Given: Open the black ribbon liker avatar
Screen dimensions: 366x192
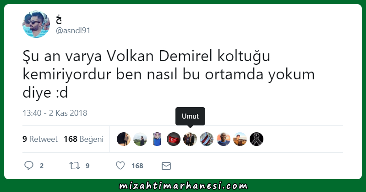Looking at the screenshot, I should click(257, 139).
